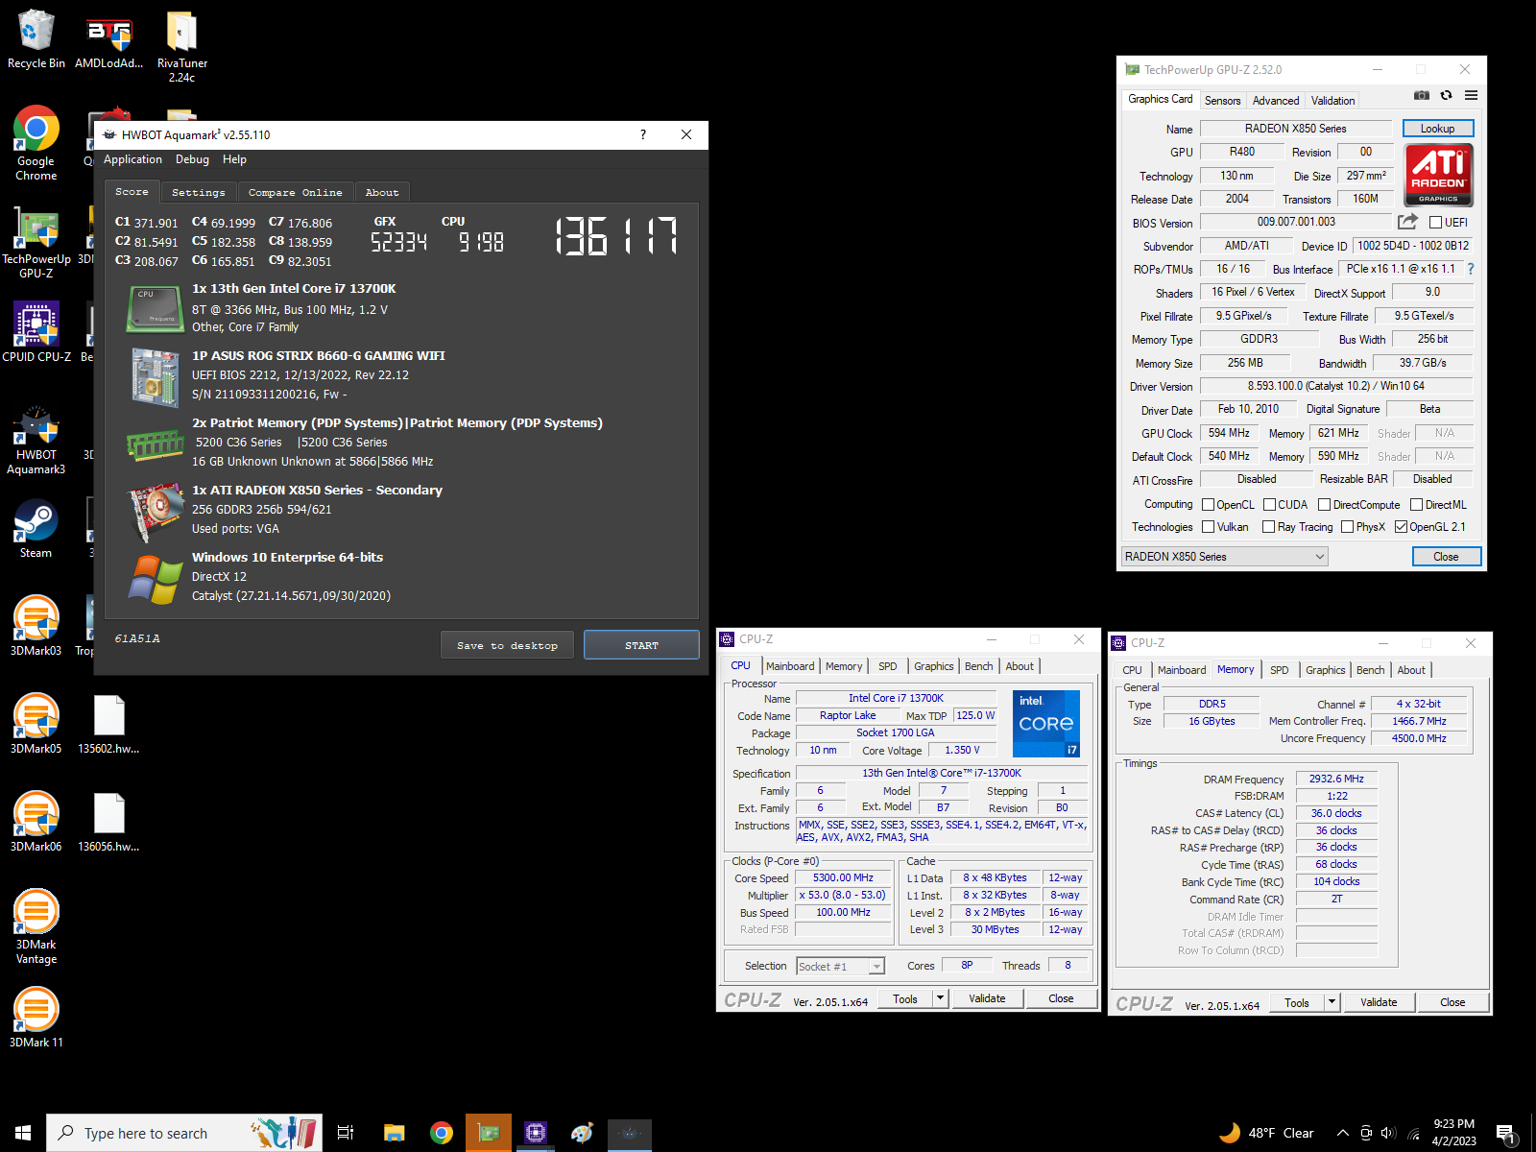This screenshot has height=1152, width=1536.
Task: Open the Application menu in Aquamark
Action: [x=132, y=159]
